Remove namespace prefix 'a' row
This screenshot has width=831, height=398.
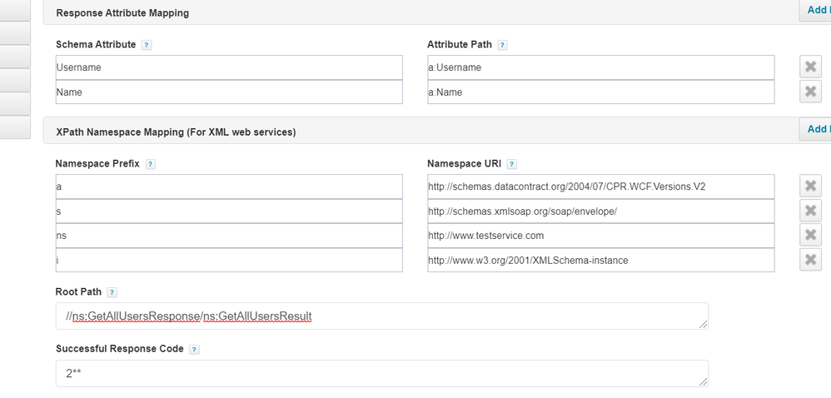point(809,186)
